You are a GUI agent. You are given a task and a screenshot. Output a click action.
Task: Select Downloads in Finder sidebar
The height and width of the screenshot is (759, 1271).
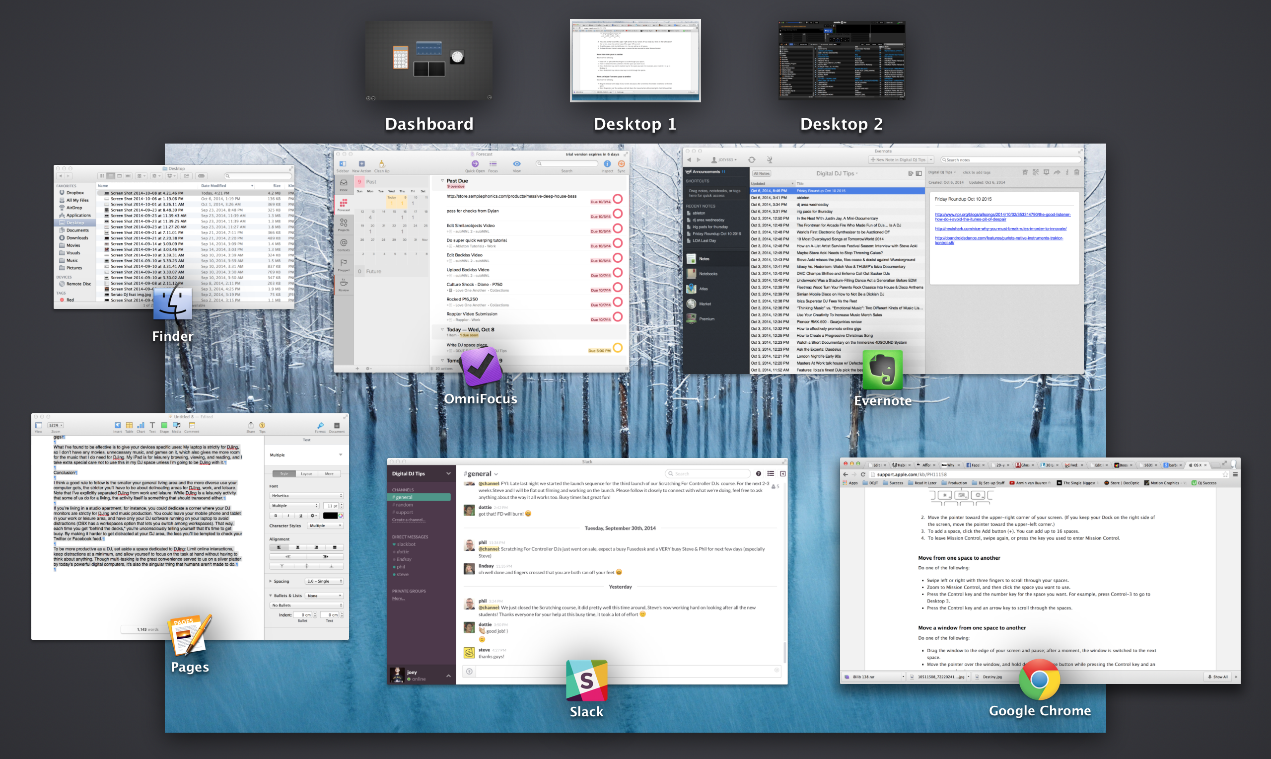click(x=77, y=238)
